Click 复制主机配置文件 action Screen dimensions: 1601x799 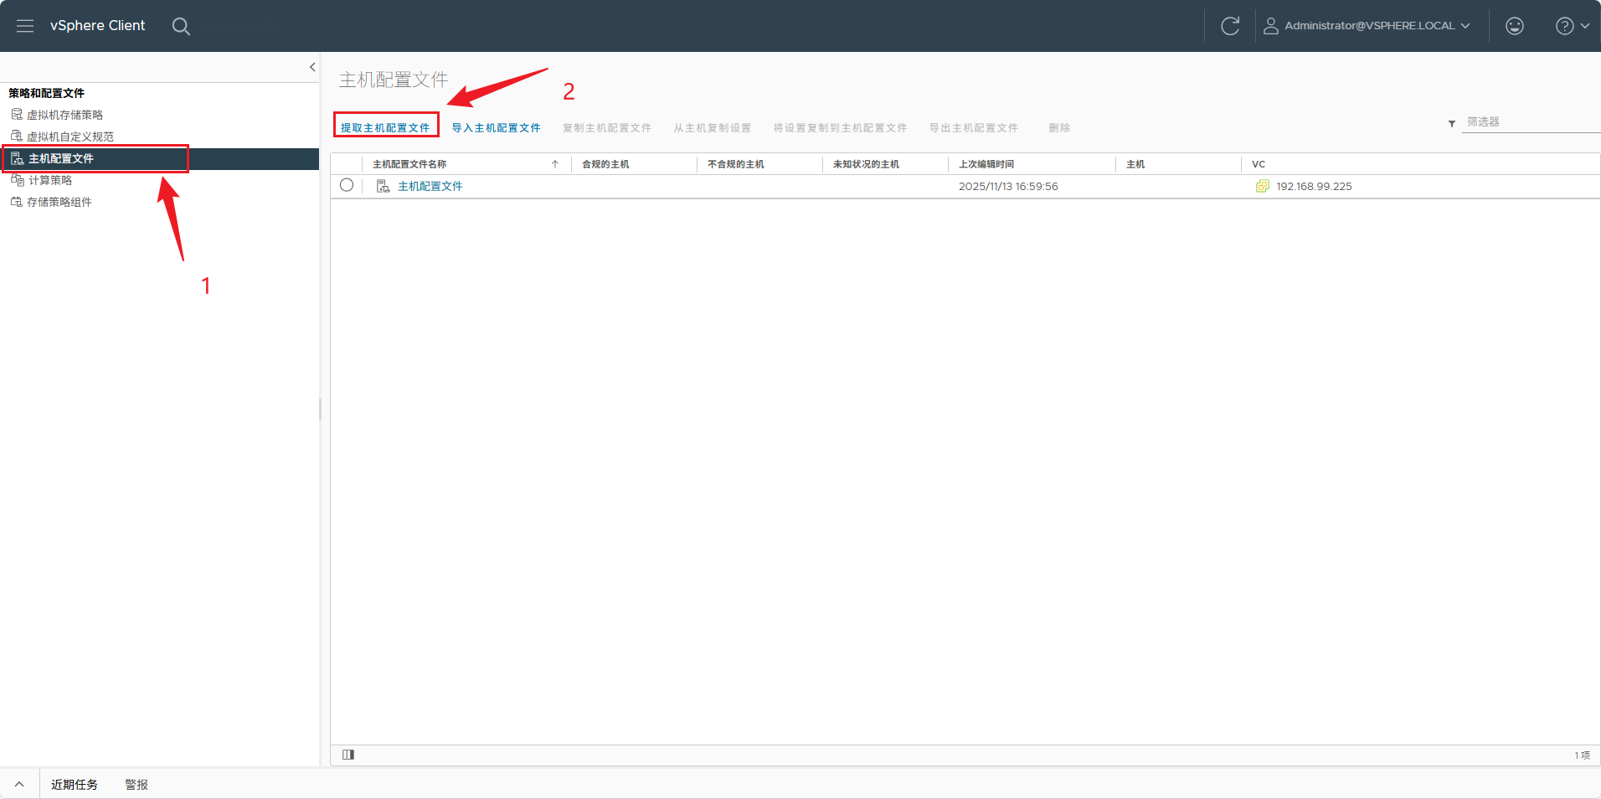click(x=607, y=128)
